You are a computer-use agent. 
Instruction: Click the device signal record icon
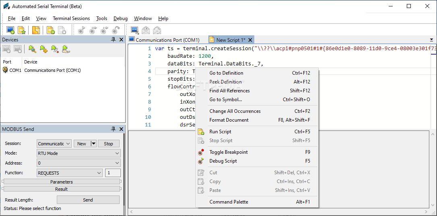tap(55, 49)
